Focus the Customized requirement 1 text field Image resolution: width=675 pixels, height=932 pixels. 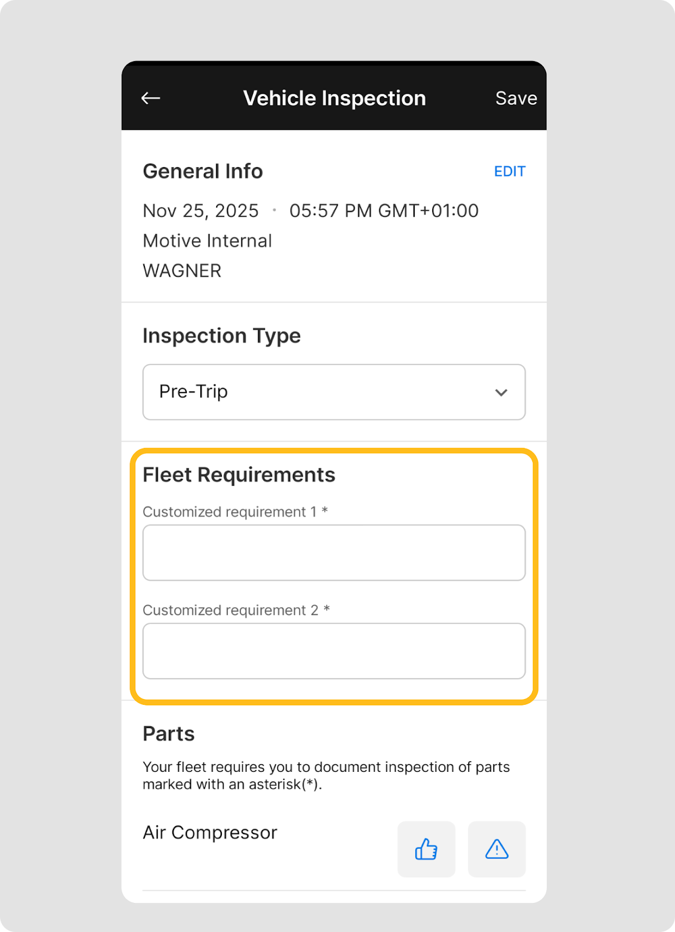tap(334, 553)
